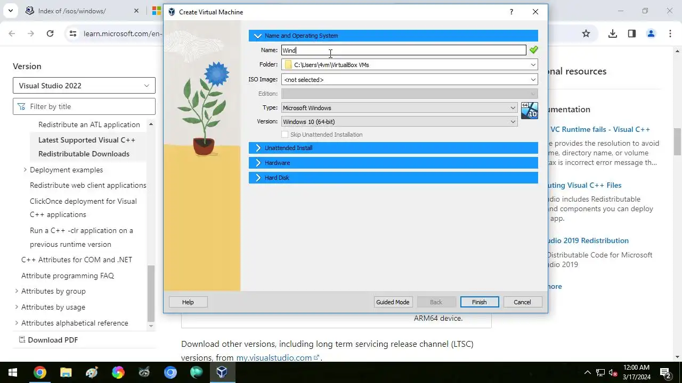Viewport: 682px width, 383px height.
Task: Click the help question mark in dialog title bar
Action: tap(511, 12)
